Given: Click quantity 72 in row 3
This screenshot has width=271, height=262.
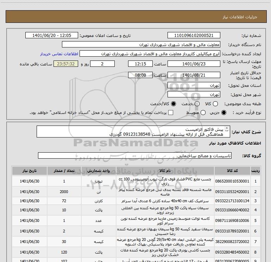Looking at the screenshot, I should 64,201.
